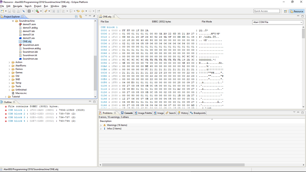Click the Help question-mark toolbar icon
This screenshot has height=172, width=306.
29,11
